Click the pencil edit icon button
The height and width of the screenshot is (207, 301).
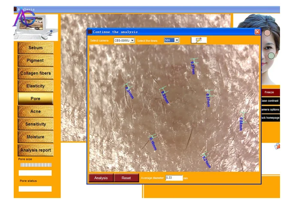click(x=199, y=40)
